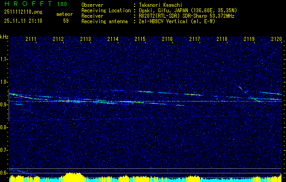Screen dimensions: 286x182
Task: Click the kHz axis unit label
Action: click(4, 37)
